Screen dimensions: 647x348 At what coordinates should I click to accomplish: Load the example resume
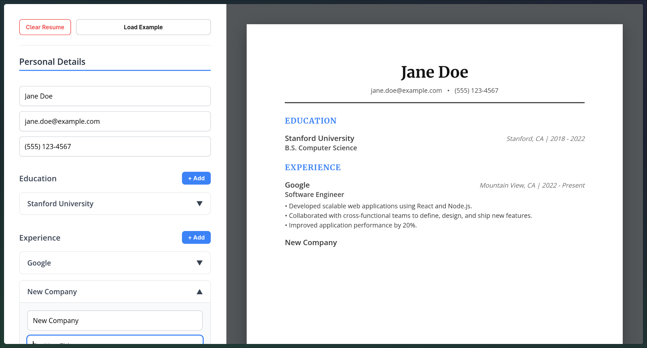143,27
